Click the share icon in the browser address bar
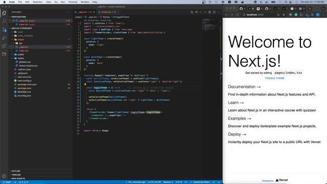Image resolution: width=327 pixels, height=184 pixels. pos(278,15)
